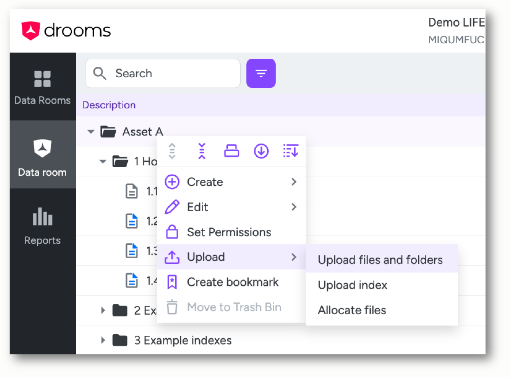Click the purple filter button
The height and width of the screenshot is (378, 510).
[261, 73]
